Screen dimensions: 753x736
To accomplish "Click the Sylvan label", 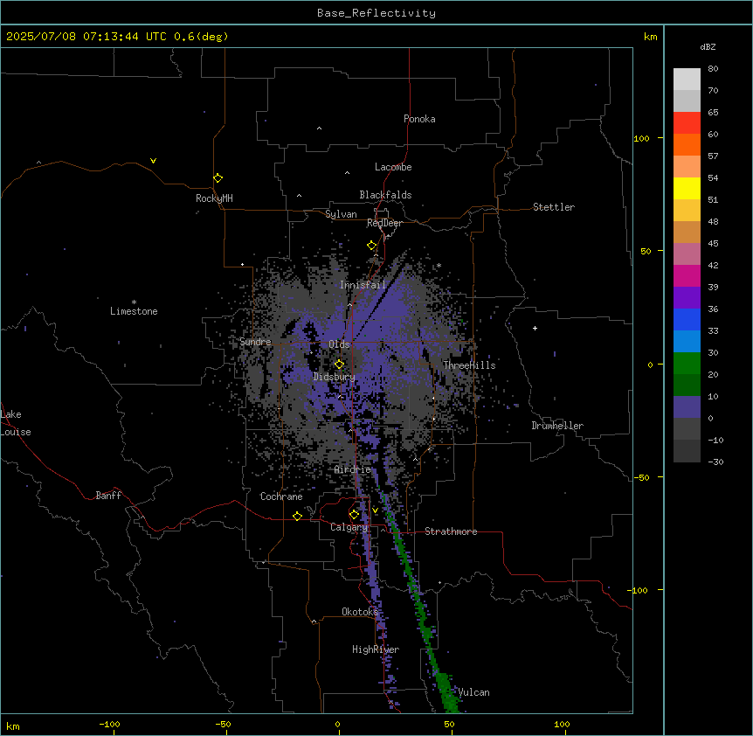I will coord(341,214).
